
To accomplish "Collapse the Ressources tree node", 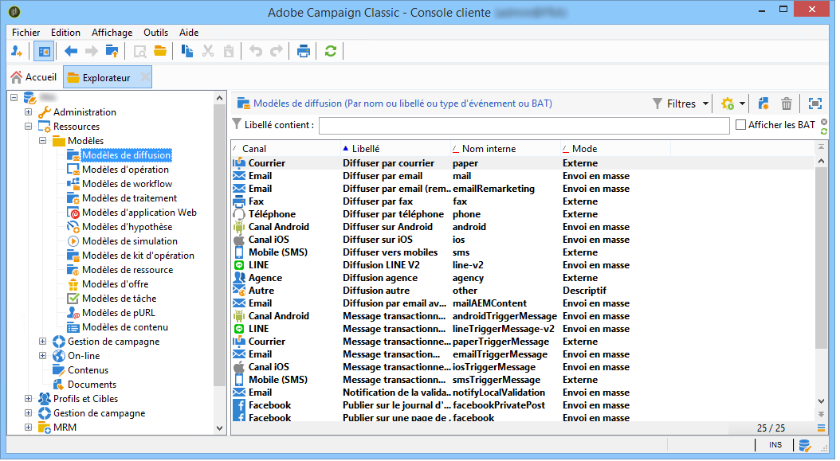I will tap(29, 127).
